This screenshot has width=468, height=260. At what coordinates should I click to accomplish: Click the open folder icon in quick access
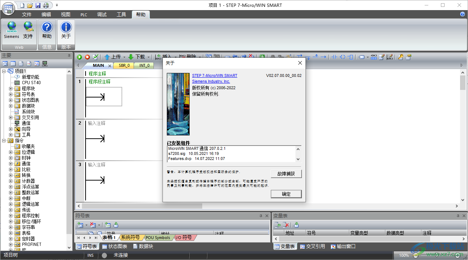[x=30, y=5]
